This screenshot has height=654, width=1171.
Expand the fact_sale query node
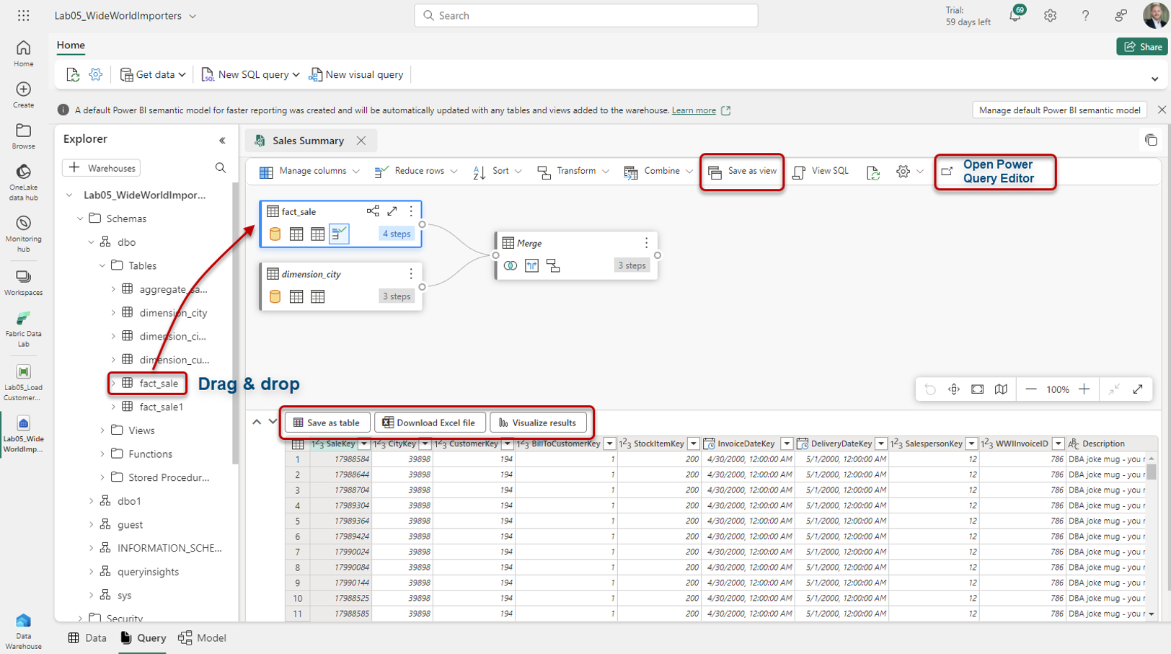[392, 211]
